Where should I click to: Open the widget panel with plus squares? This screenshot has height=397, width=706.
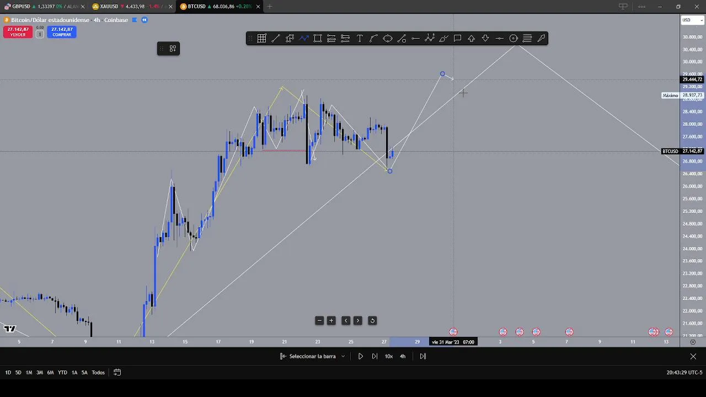coord(173,49)
